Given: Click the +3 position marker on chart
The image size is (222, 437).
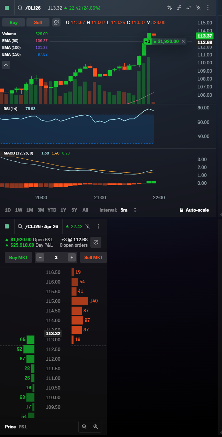Looking at the screenshot, I should coord(147,41).
